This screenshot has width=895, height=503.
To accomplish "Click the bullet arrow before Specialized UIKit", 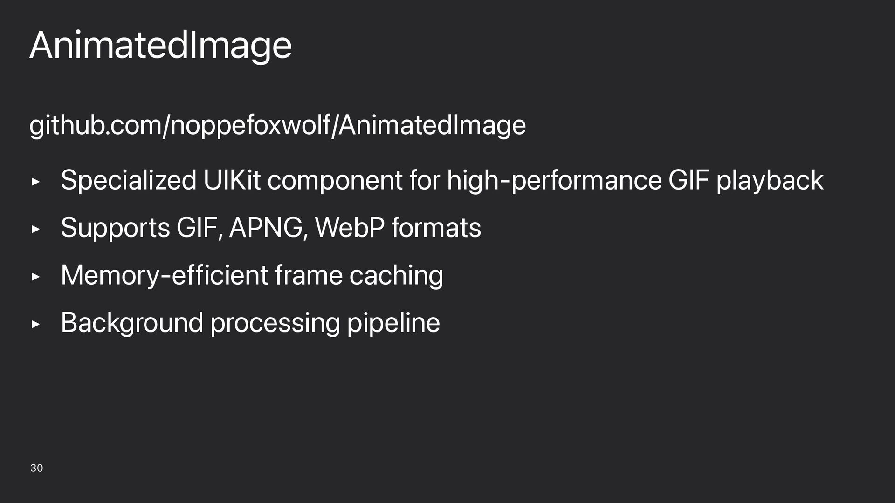I will tap(35, 182).
